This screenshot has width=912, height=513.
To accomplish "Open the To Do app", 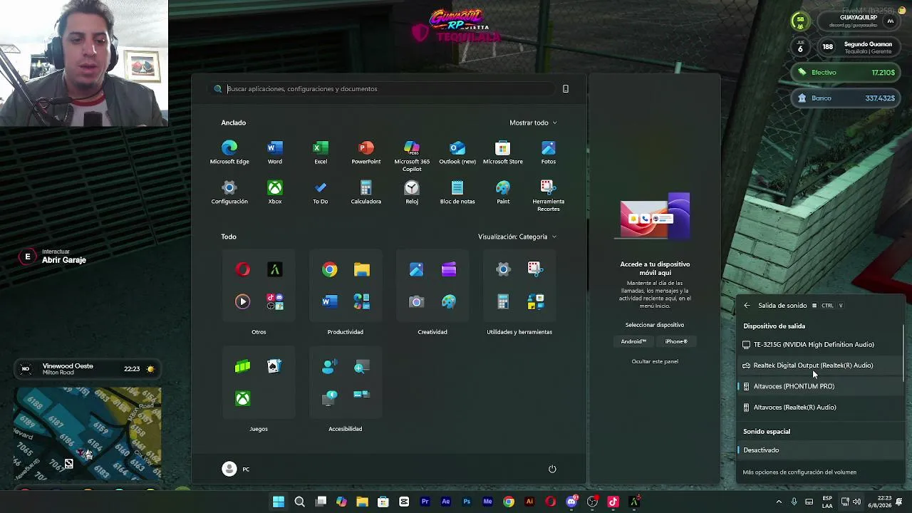I will [321, 192].
